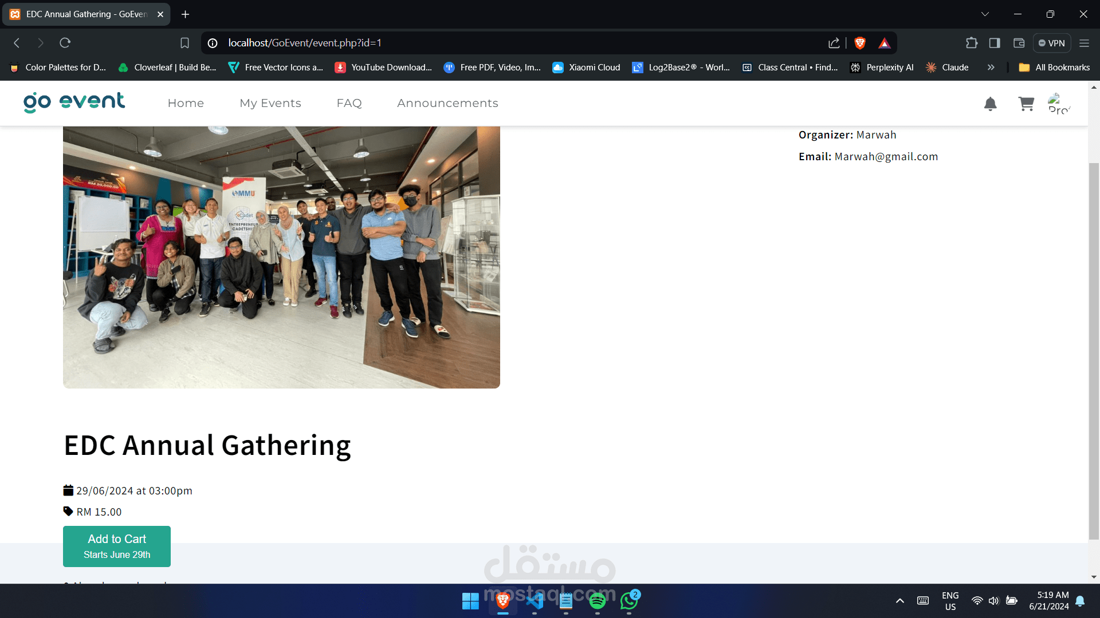The width and height of the screenshot is (1100, 618).
Task: Open tab search dropdown arrow
Action: click(x=985, y=14)
